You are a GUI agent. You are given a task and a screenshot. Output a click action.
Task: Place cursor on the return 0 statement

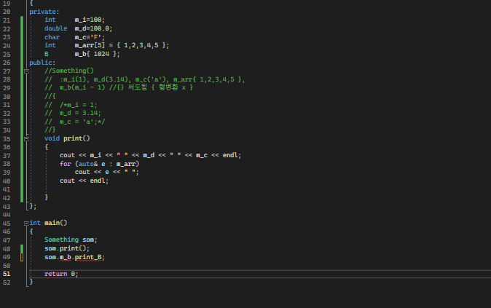[x=60, y=273]
